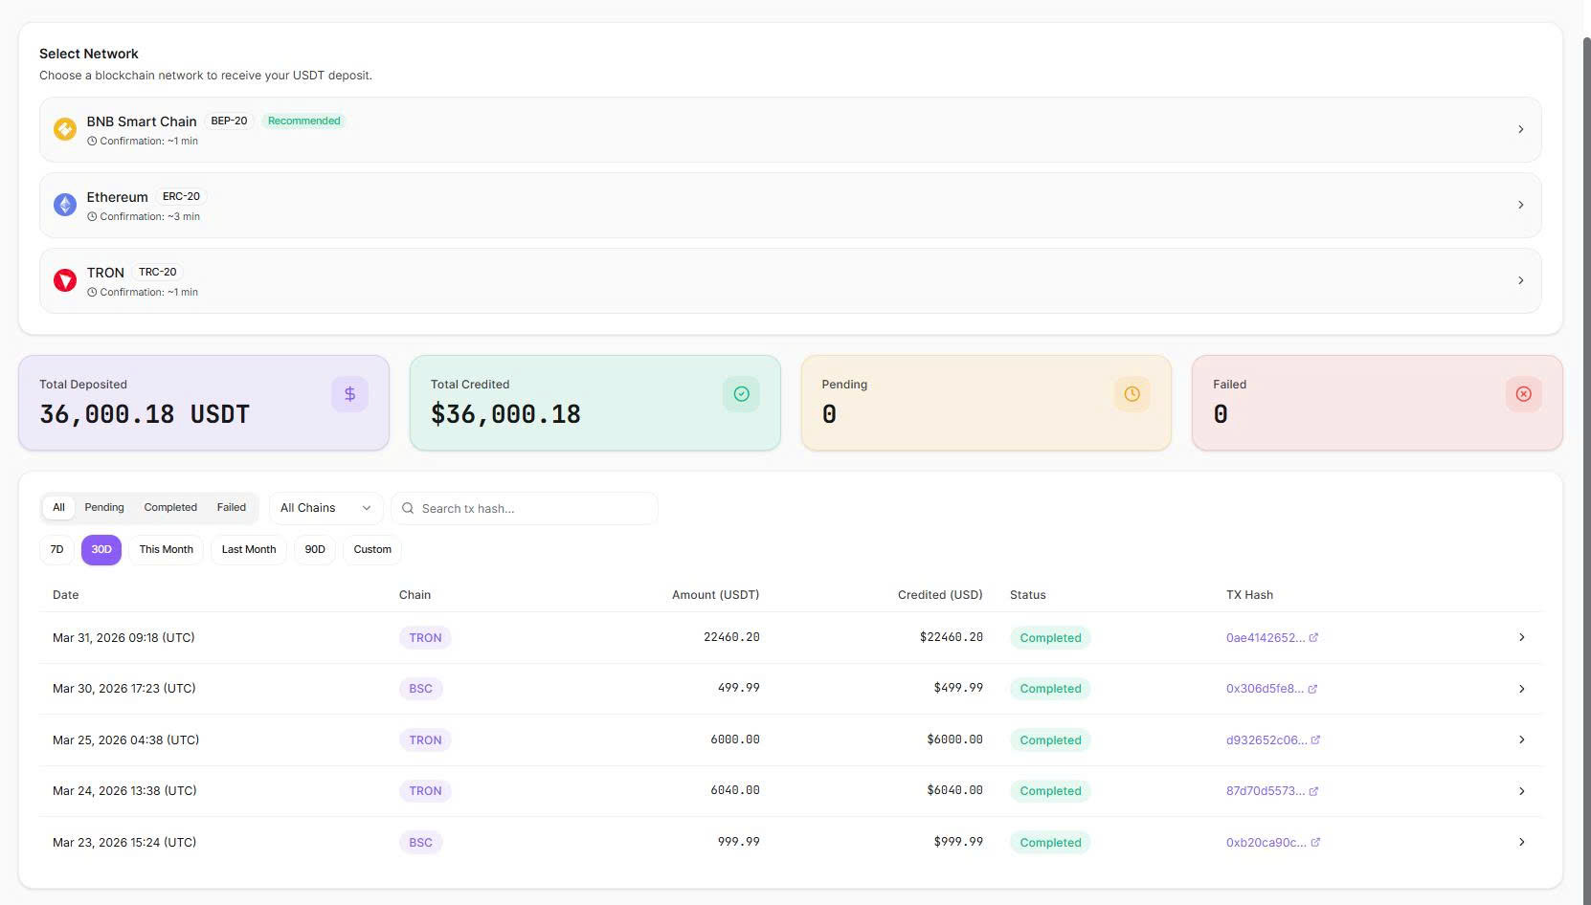Click the red TRON logo icon
This screenshot has height=905, width=1591.
coord(65,280)
